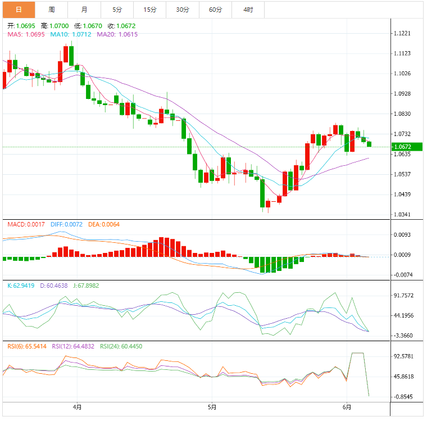The height and width of the screenshot is (421, 427).
Task: Open the 15分 timeframe tab
Action: point(150,10)
